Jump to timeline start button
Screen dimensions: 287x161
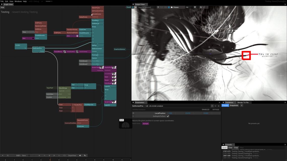point(39,155)
